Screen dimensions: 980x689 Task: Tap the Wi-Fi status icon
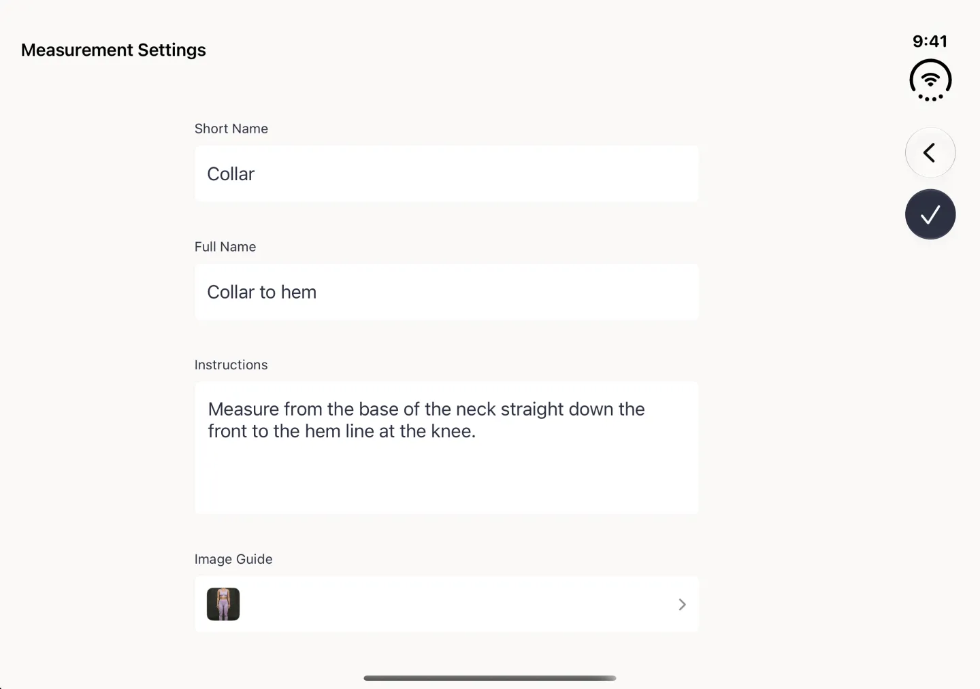point(930,80)
